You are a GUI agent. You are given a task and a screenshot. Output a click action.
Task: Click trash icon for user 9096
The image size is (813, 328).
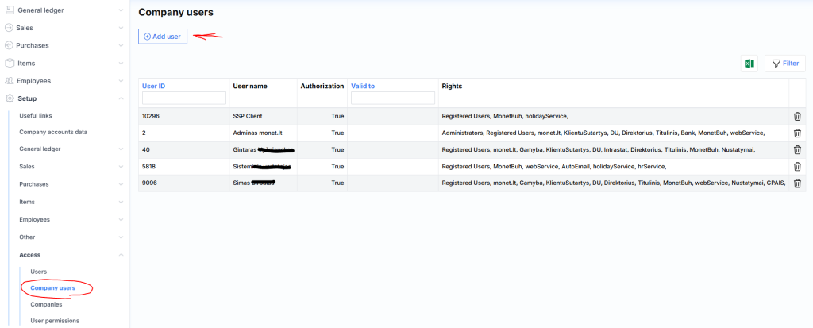point(797,183)
